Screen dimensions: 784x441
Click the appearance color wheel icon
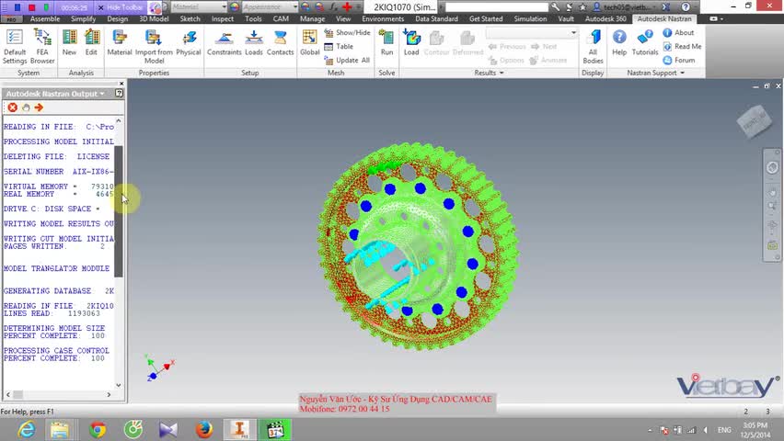tap(234, 7)
